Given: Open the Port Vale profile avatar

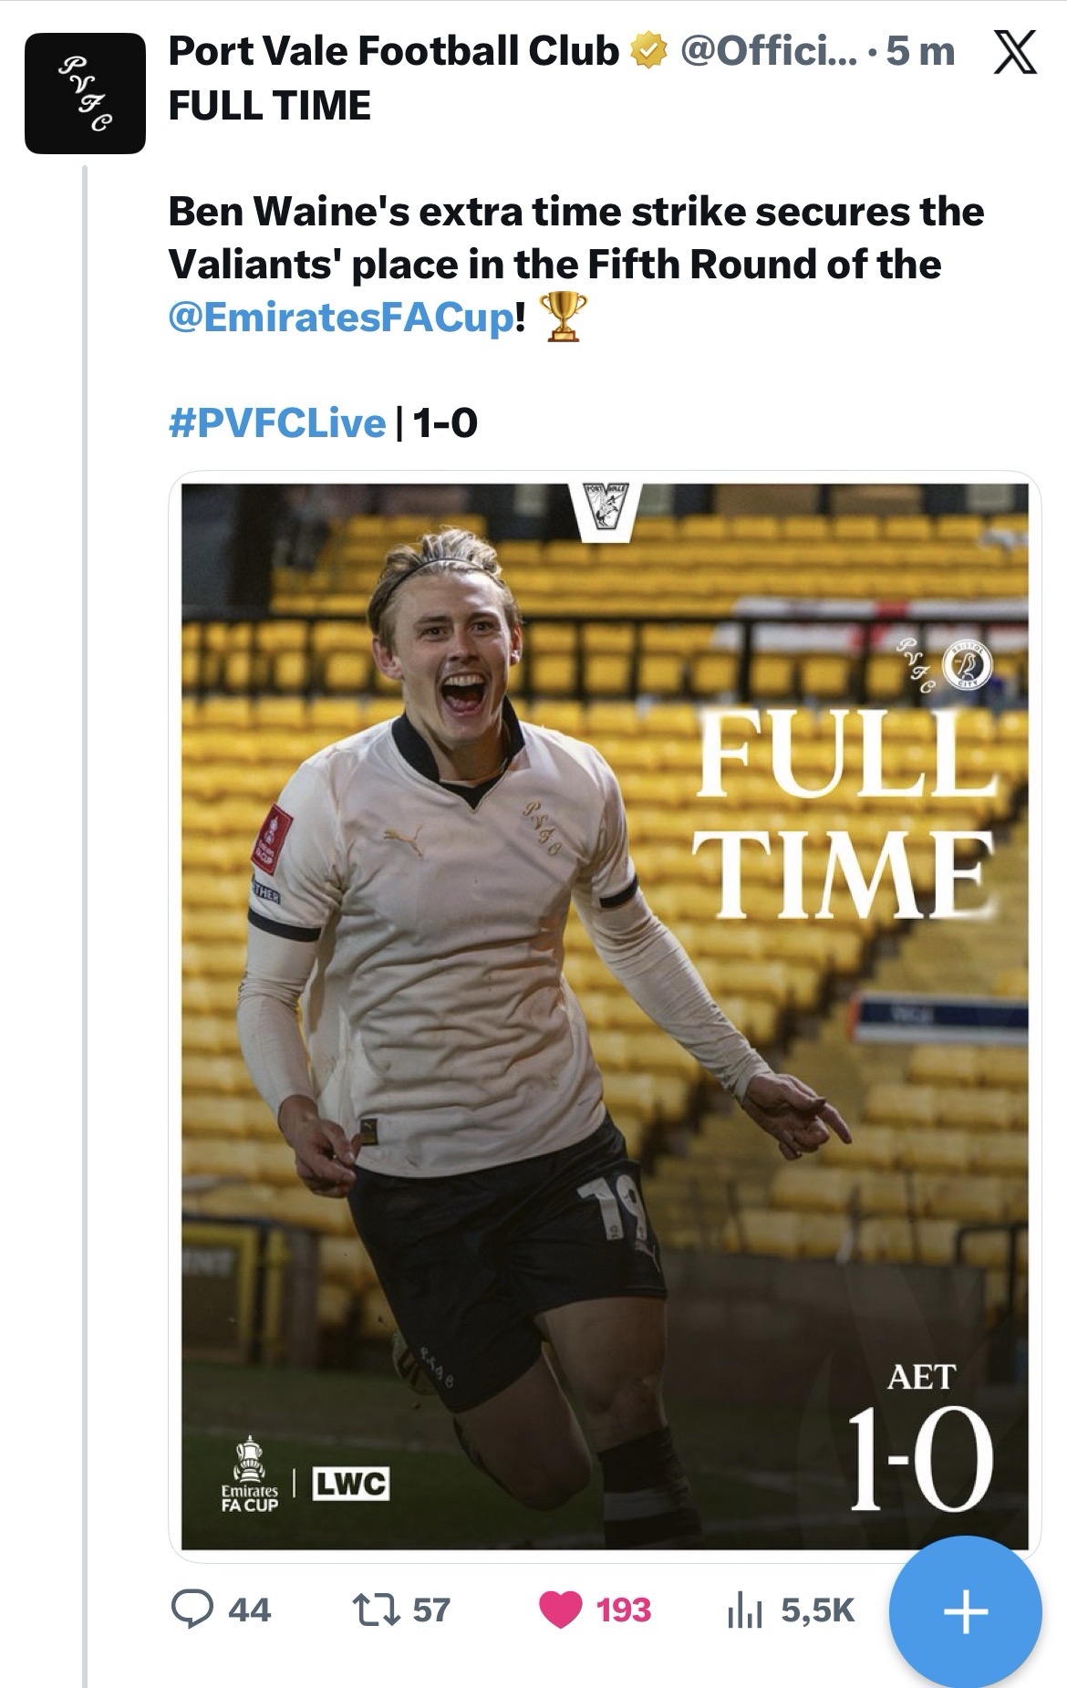Looking at the screenshot, I should tap(85, 93).
